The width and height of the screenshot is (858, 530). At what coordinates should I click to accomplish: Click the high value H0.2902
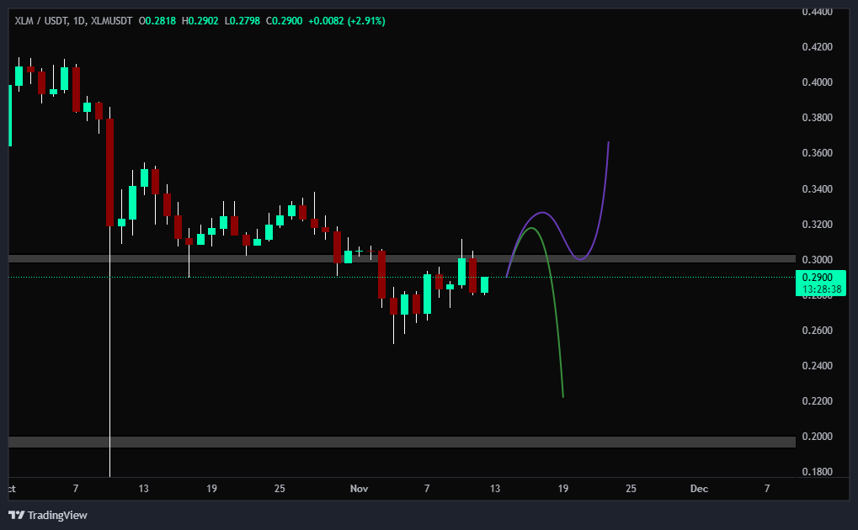coord(200,21)
